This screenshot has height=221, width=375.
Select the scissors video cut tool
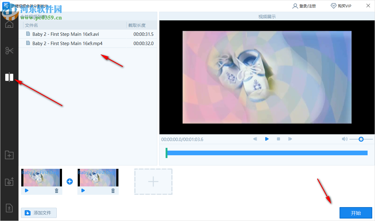coord(9,51)
